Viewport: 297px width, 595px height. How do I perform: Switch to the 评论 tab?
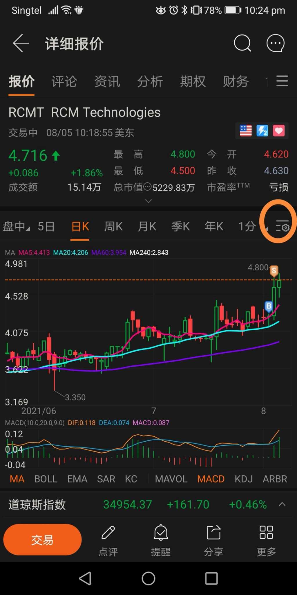click(x=64, y=81)
